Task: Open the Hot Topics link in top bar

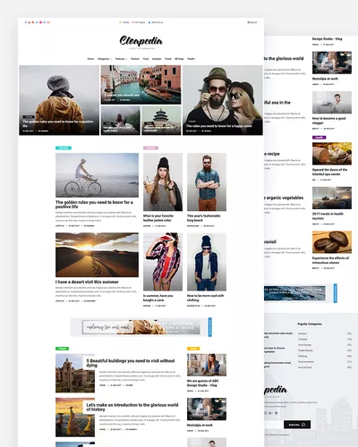Action: 139,22
